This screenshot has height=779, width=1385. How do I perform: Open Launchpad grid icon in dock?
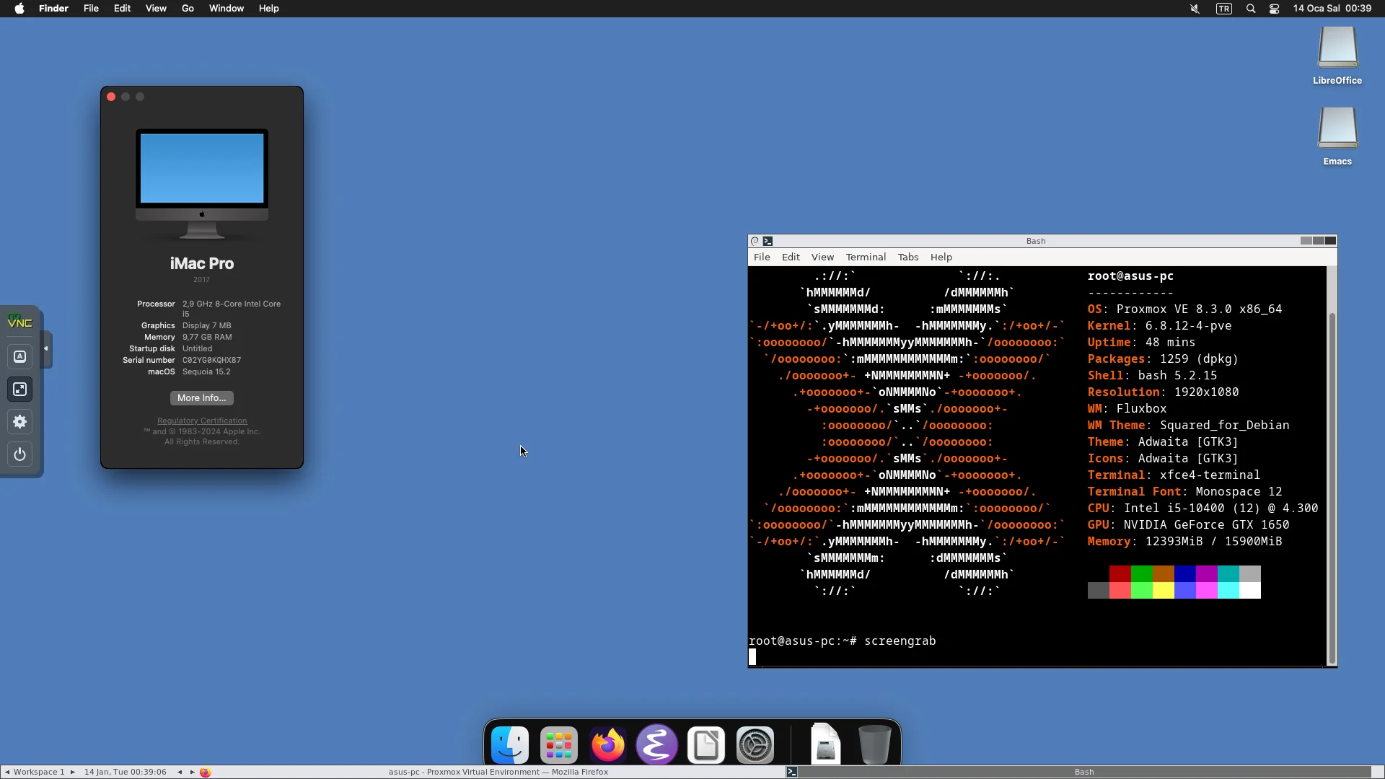coord(559,744)
